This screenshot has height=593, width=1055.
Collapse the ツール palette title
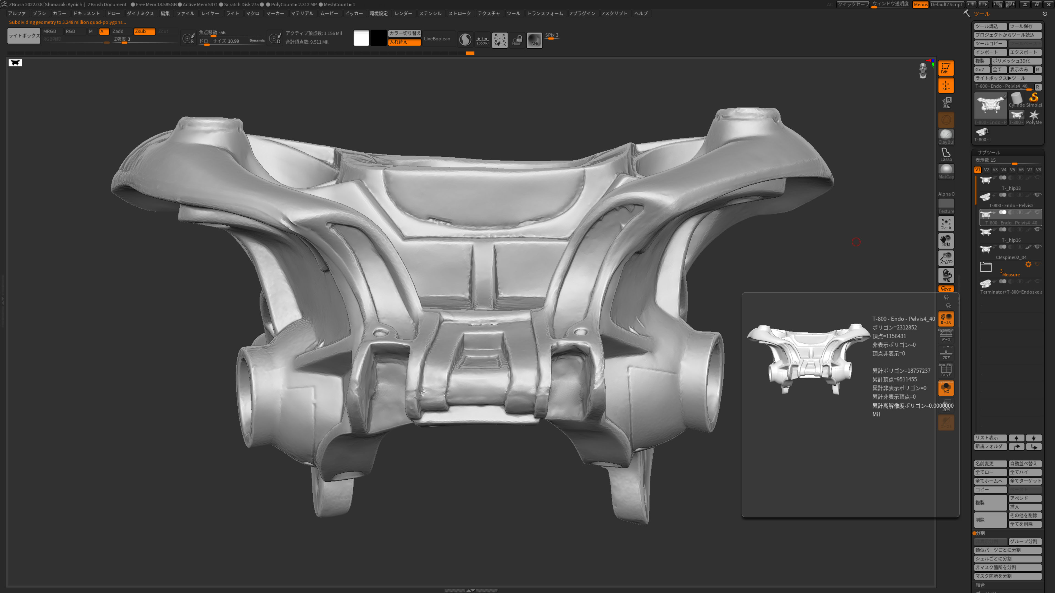982,14
